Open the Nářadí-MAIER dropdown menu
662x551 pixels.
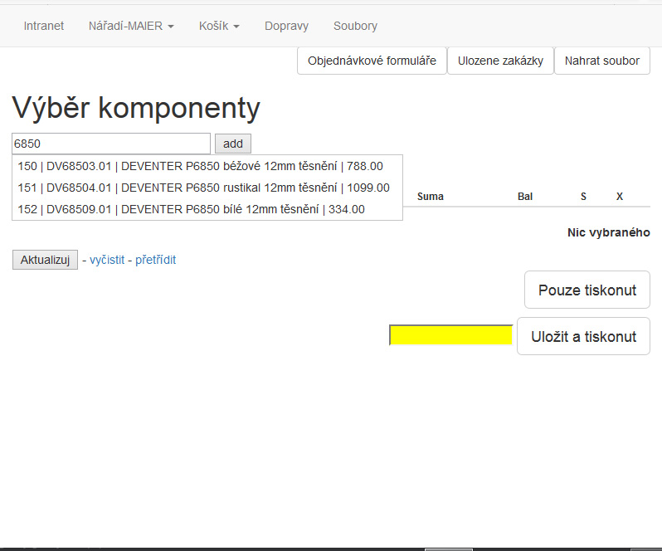[131, 26]
